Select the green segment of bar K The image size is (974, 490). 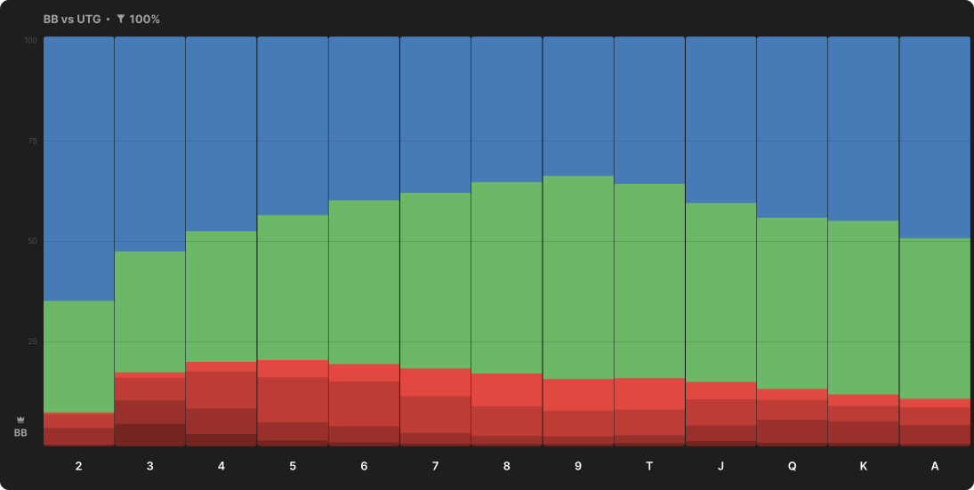[x=864, y=308]
